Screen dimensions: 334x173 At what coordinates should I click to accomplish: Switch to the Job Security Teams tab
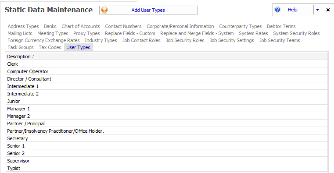click(x=280, y=40)
